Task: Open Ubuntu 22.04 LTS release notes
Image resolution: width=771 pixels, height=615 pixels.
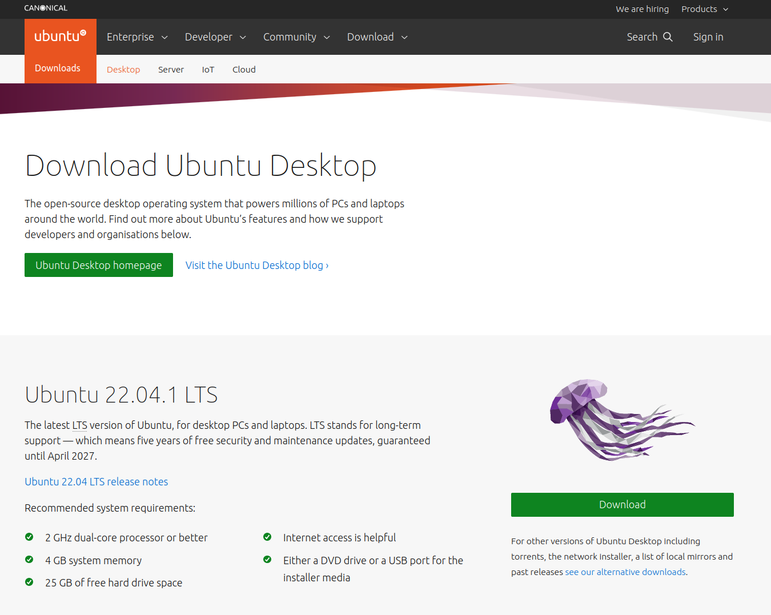Action: [96, 482]
